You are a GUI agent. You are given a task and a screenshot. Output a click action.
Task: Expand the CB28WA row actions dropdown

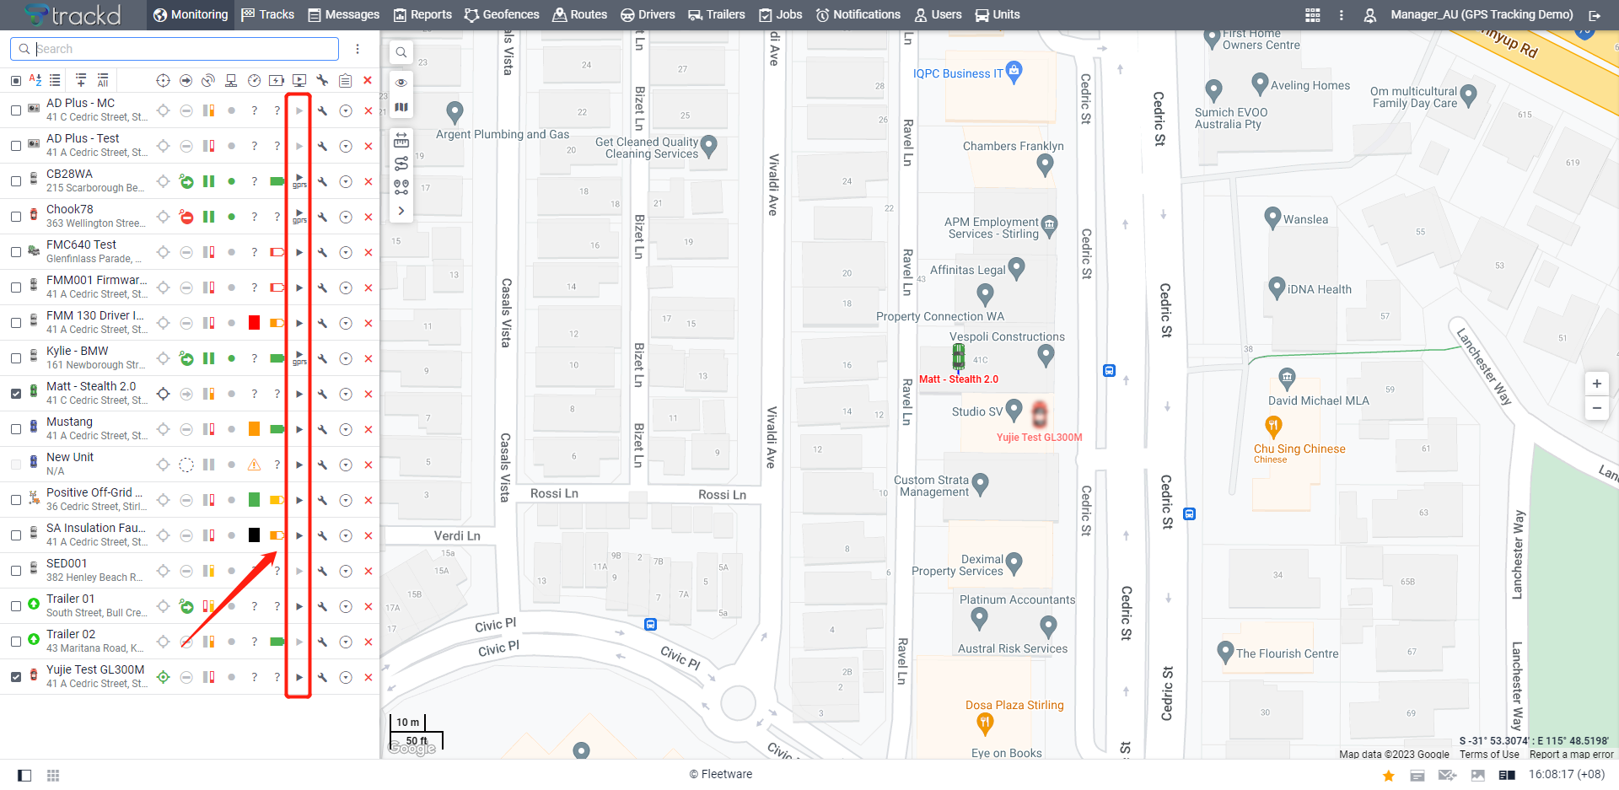pyautogui.click(x=346, y=181)
